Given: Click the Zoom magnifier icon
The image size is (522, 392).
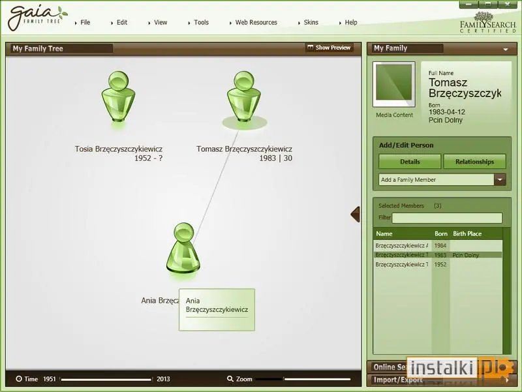Looking at the screenshot, I should 230,379.
